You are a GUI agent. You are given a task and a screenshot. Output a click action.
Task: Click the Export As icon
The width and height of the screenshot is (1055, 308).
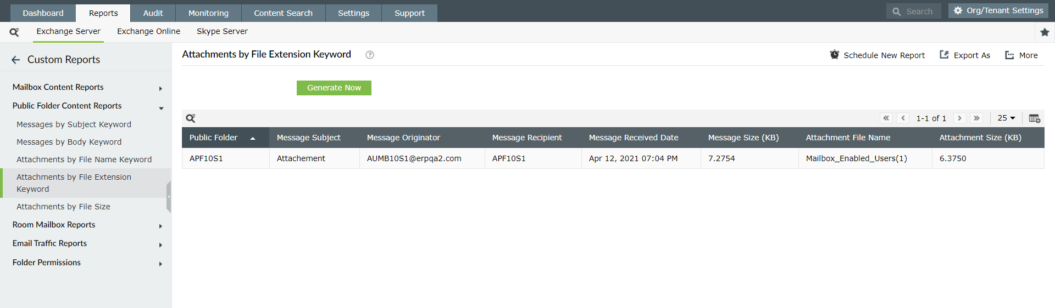pyautogui.click(x=944, y=55)
